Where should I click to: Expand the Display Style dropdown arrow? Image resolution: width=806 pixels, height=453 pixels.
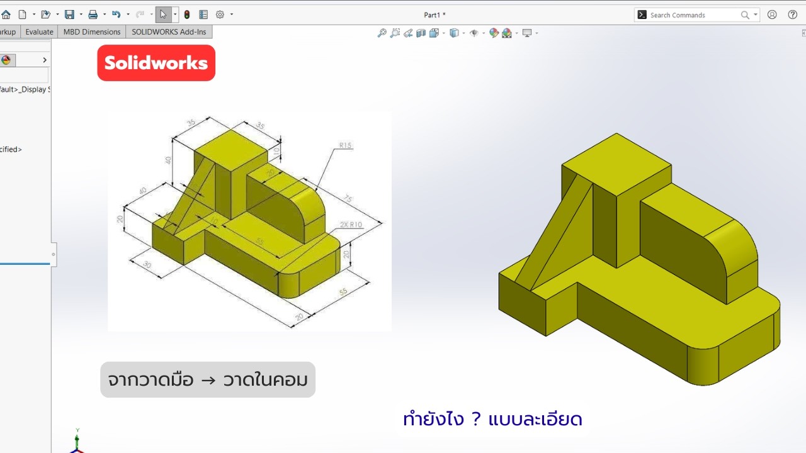pos(463,33)
